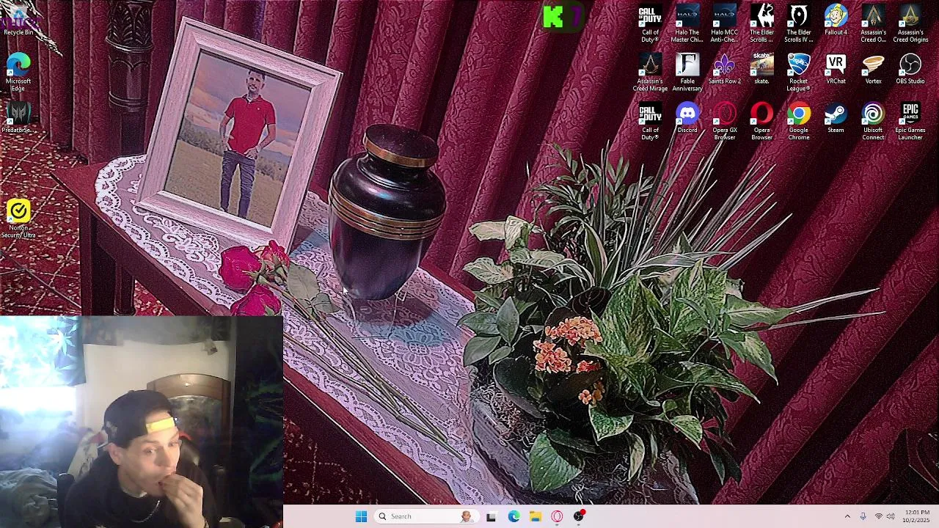
Task: Select the Rocket League shortcut
Action: (x=799, y=72)
